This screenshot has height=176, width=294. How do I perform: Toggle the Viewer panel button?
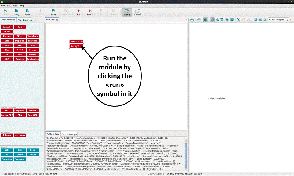click(127, 12)
